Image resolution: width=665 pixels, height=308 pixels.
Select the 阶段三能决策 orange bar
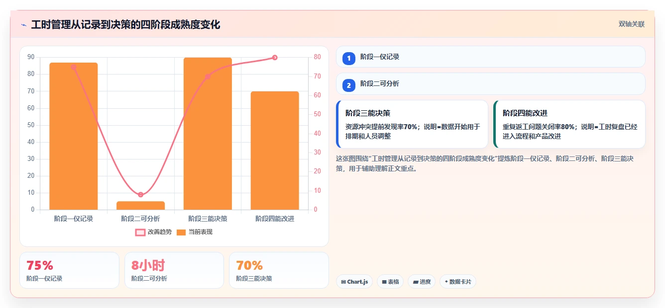pos(208,134)
